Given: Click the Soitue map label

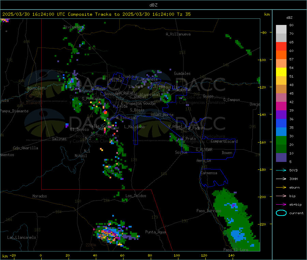Looking at the screenshot, I should pyautogui.click(x=181, y=152).
